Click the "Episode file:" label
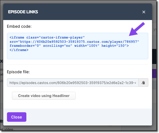Image resolution: width=159 pixels, height=133 pixels. (x=18, y=72)
